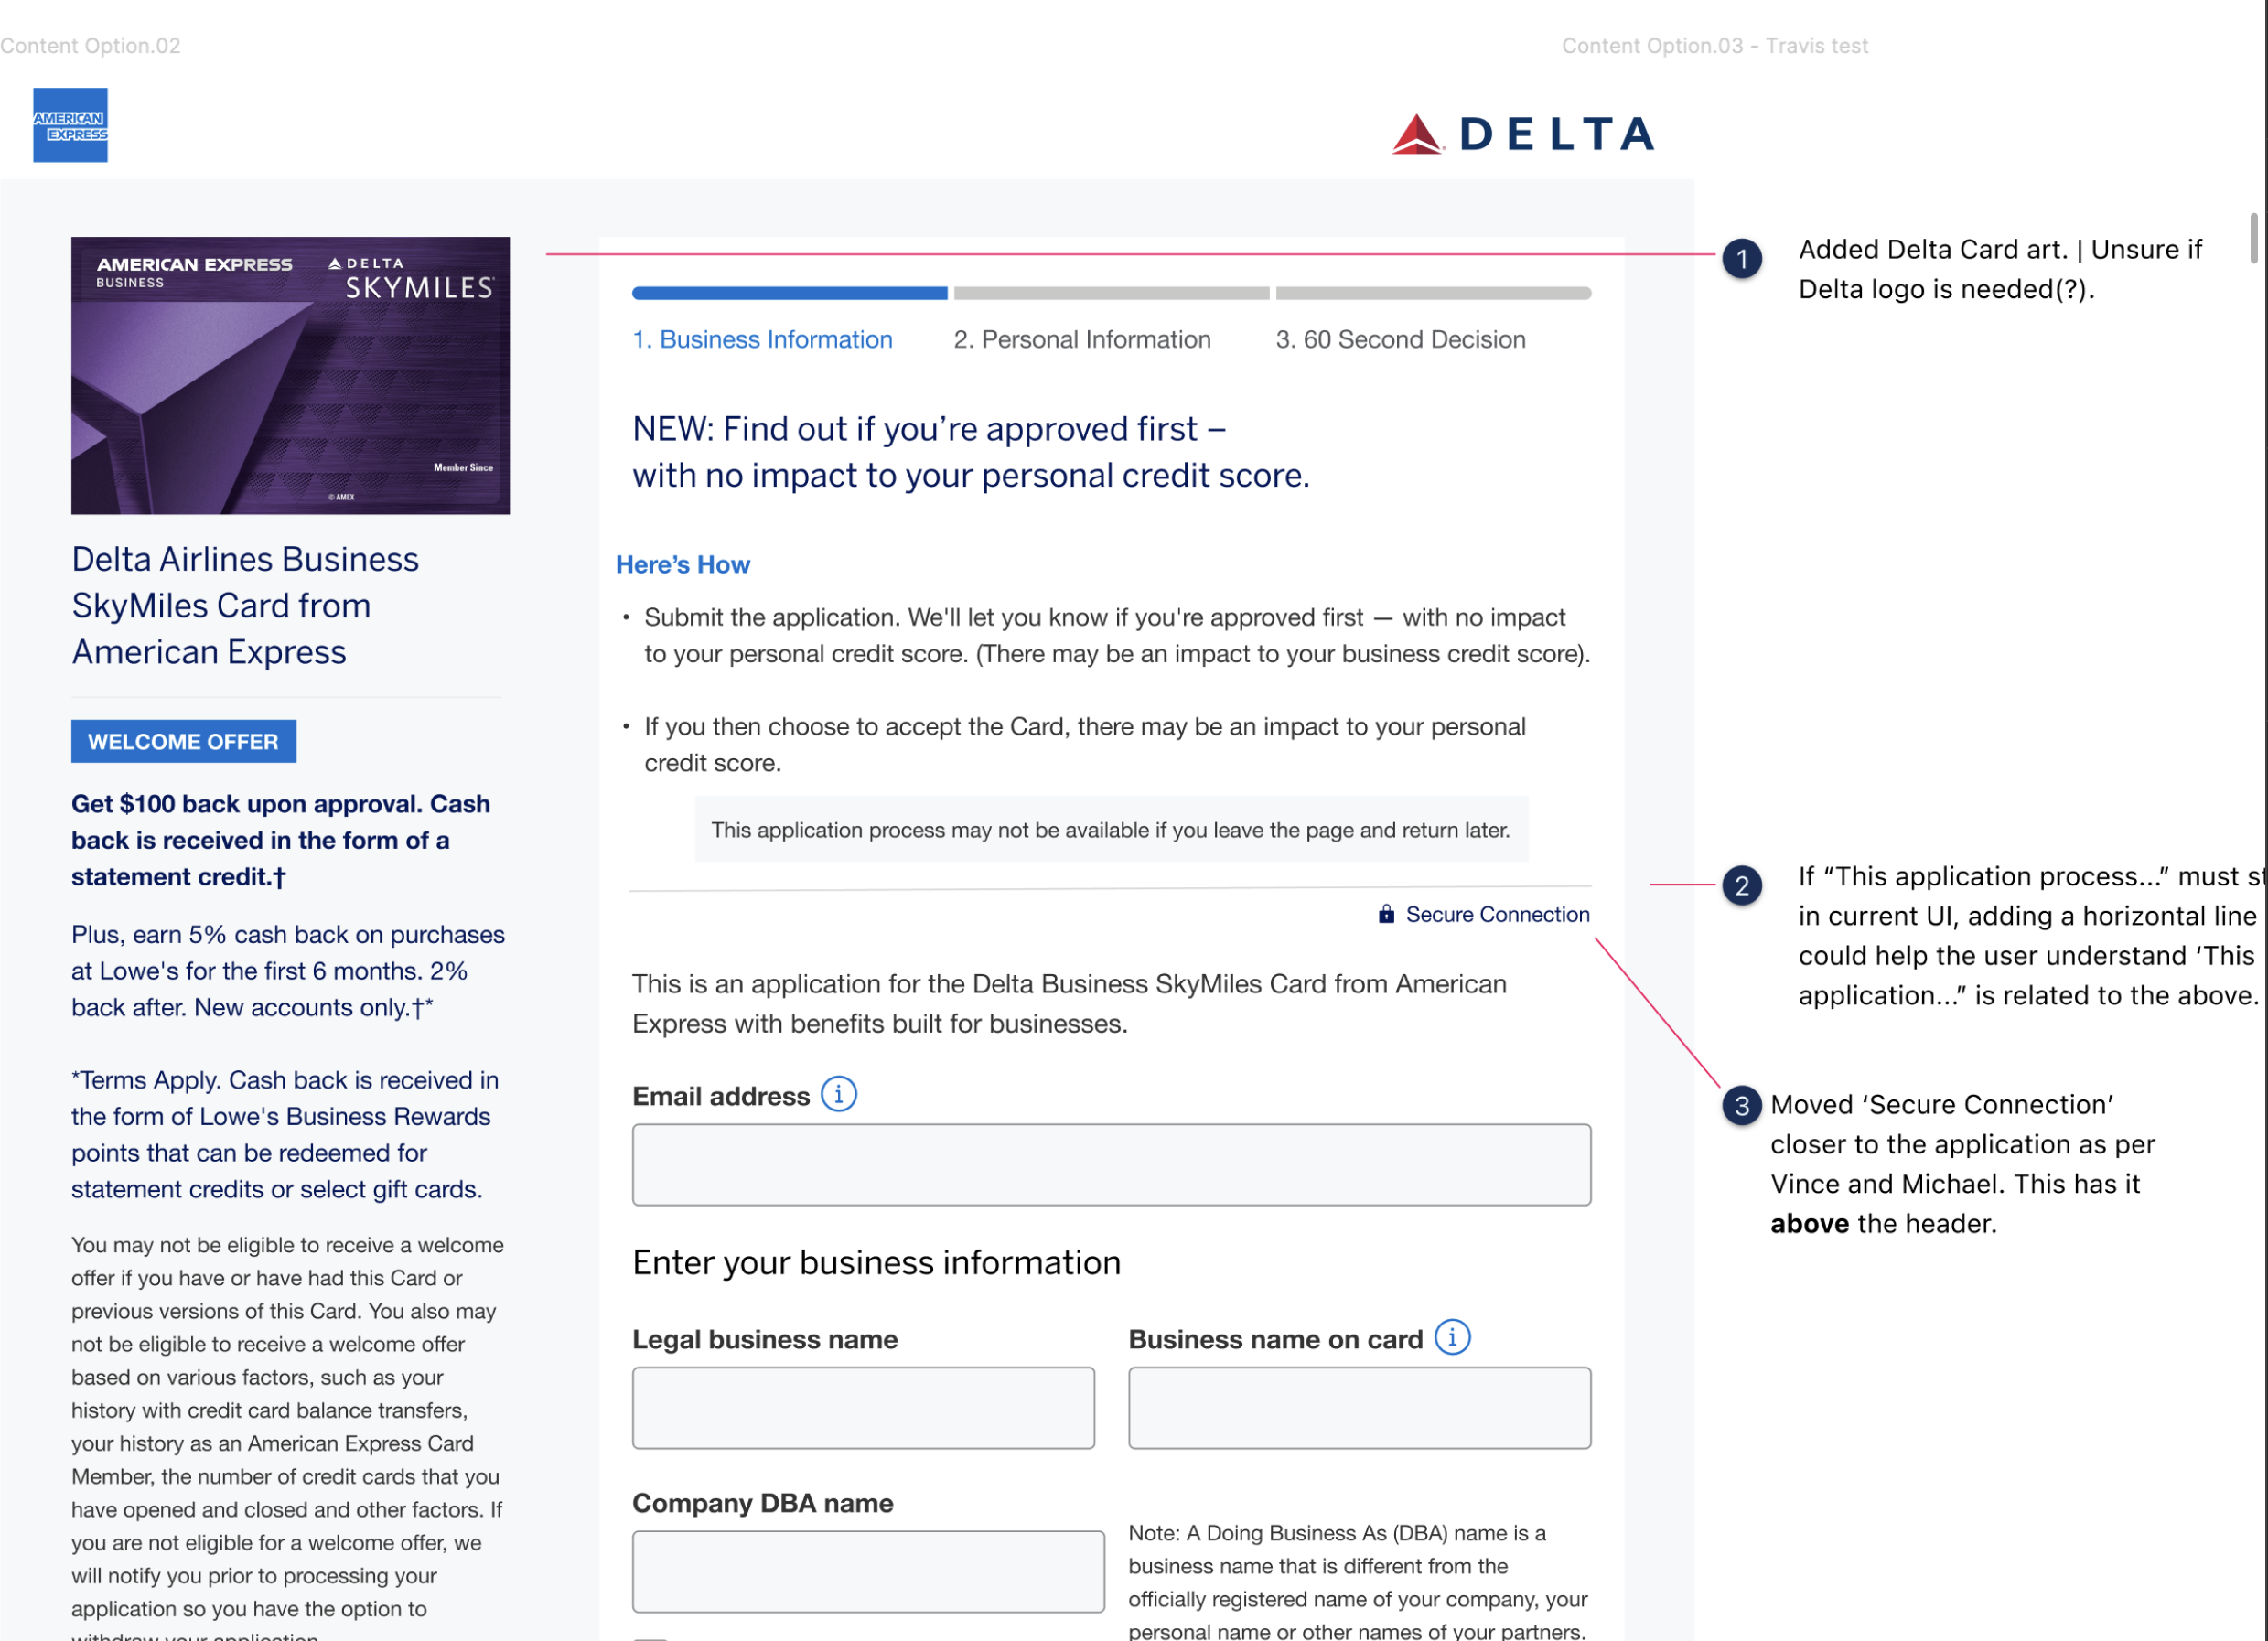Focus the Business name on card field
Image resolution: width=2268 pixels, height=1641 pixels.
coord(1359,1407)
